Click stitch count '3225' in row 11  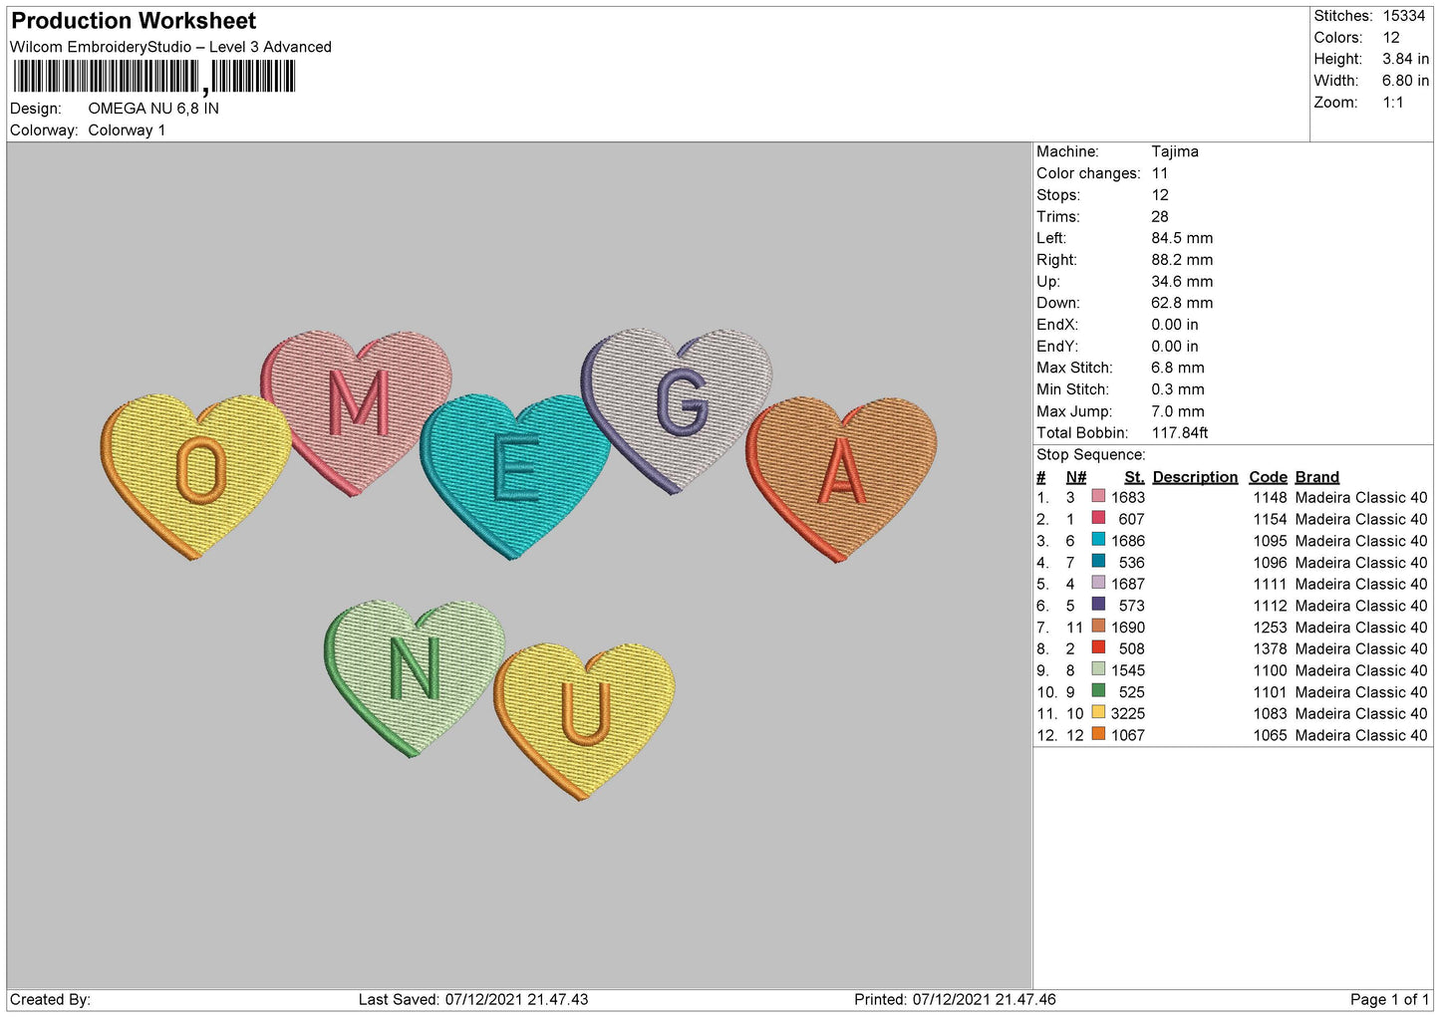(1128, 713)
